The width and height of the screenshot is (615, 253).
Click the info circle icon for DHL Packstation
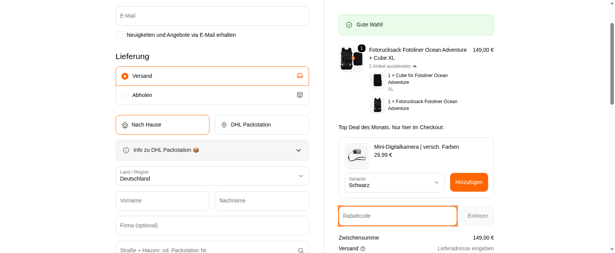pos(126,150)
